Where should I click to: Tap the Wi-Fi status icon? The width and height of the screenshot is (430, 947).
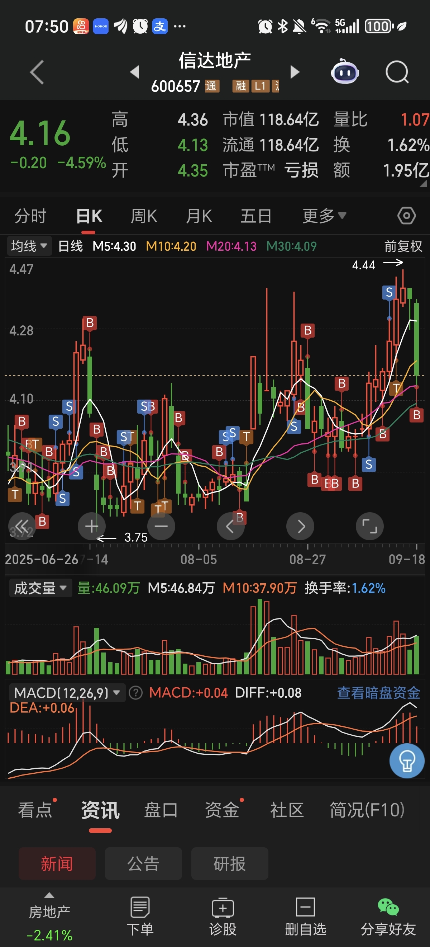point(322,27)
